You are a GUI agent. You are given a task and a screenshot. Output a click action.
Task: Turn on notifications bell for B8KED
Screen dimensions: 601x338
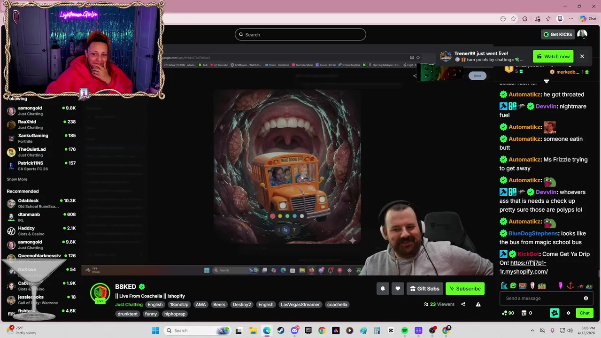383,289
